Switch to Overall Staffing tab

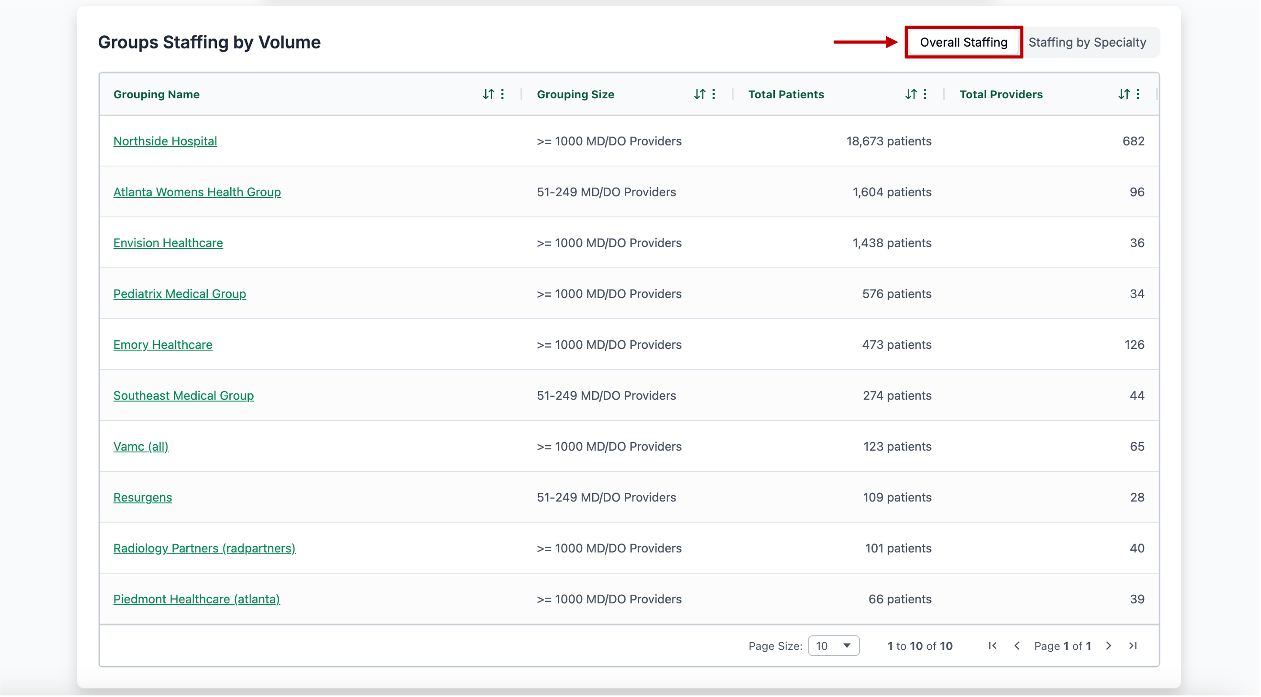(x=963, y=42)
